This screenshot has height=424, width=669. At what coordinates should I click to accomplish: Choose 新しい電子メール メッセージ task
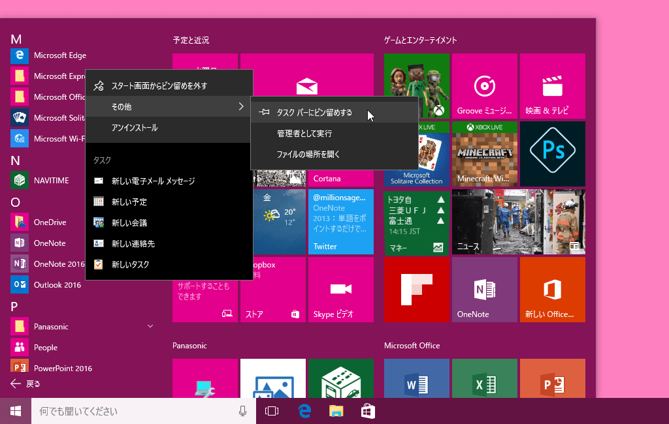[x=169, y=181]
